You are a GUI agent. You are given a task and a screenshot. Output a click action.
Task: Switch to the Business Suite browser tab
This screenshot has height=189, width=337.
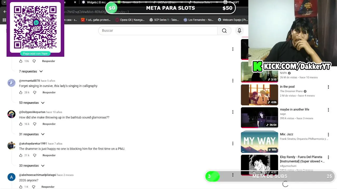[203, 2]
